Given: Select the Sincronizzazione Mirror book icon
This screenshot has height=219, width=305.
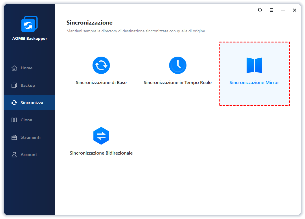Looking at the screenshot, I should (254, 65).
